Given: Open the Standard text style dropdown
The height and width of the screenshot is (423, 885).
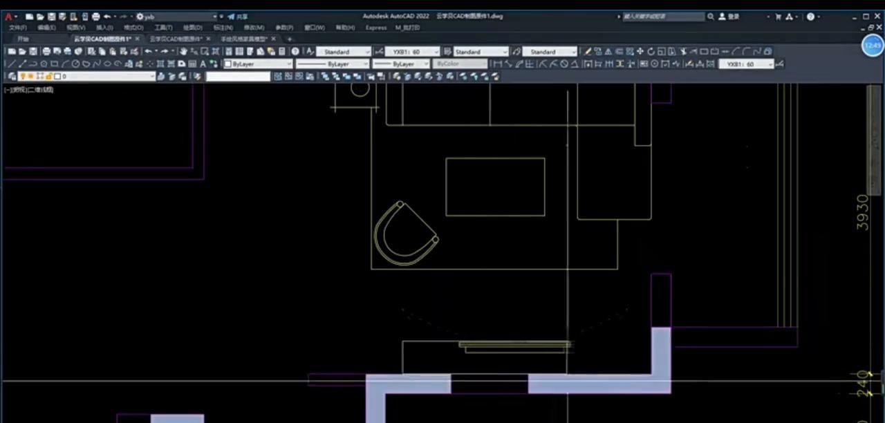Looking at the screenshot, I should [x=343, y=52].
